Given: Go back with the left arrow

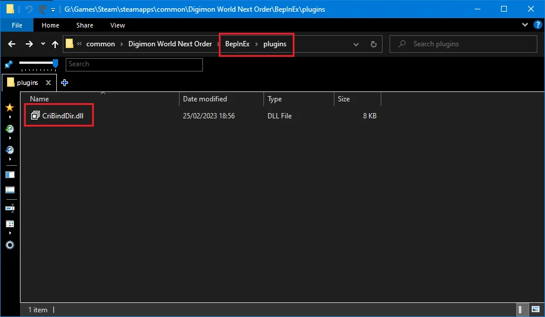Looking at the screenshot, I should [x=12, y=44].
